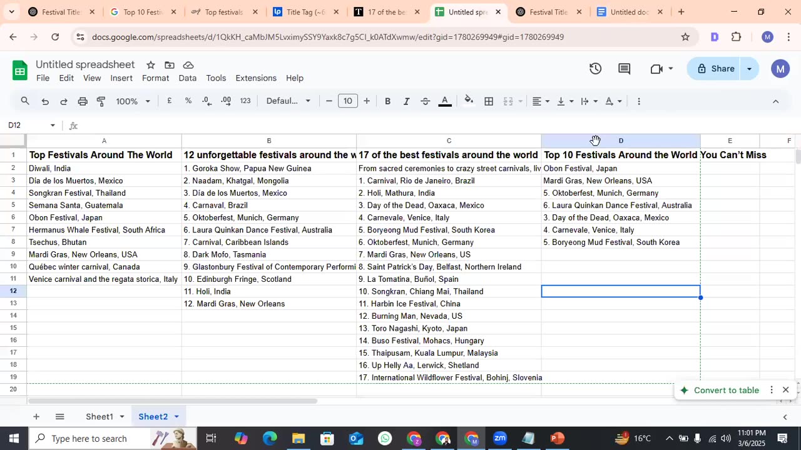801x450 pixels.
Task: Open text rotation dropdown
Action: point(613,101)
